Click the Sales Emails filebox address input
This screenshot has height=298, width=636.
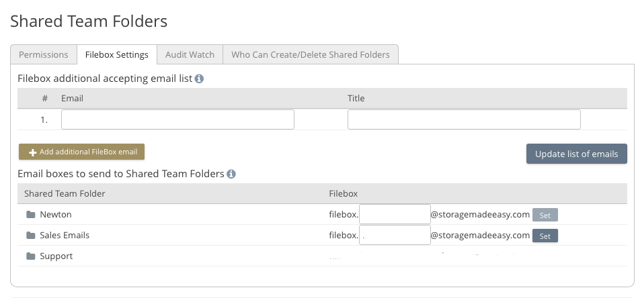[x=395, y=235]
